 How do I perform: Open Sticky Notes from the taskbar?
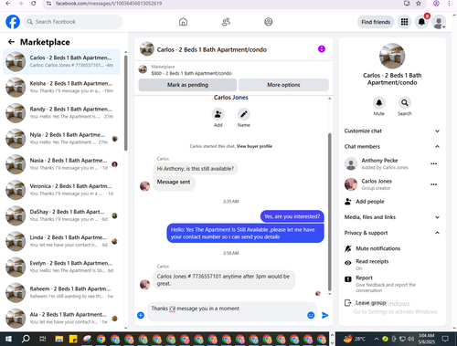pos(73,339)
